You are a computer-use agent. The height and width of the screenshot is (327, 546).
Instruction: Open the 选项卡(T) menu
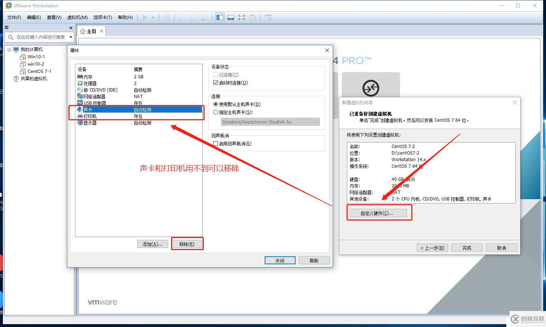click(x=103, y=17)
